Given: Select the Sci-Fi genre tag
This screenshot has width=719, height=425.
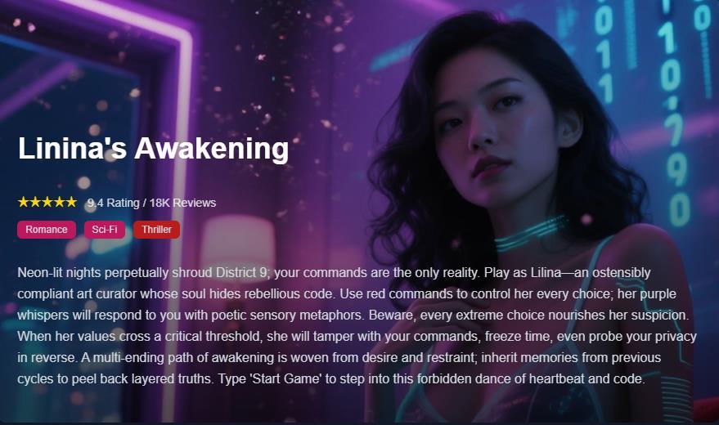Looking at the screenshot, I should pos(105,230).
